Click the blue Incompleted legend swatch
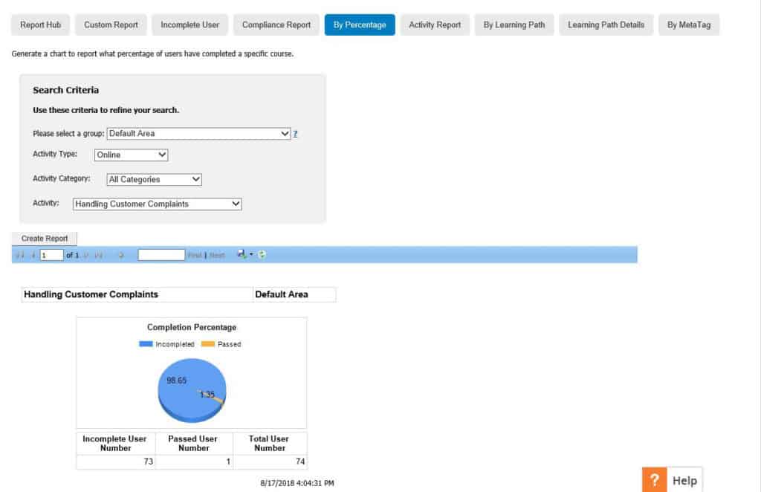The width and height of the screenshot is (761, 492). [x=146, y=344]
